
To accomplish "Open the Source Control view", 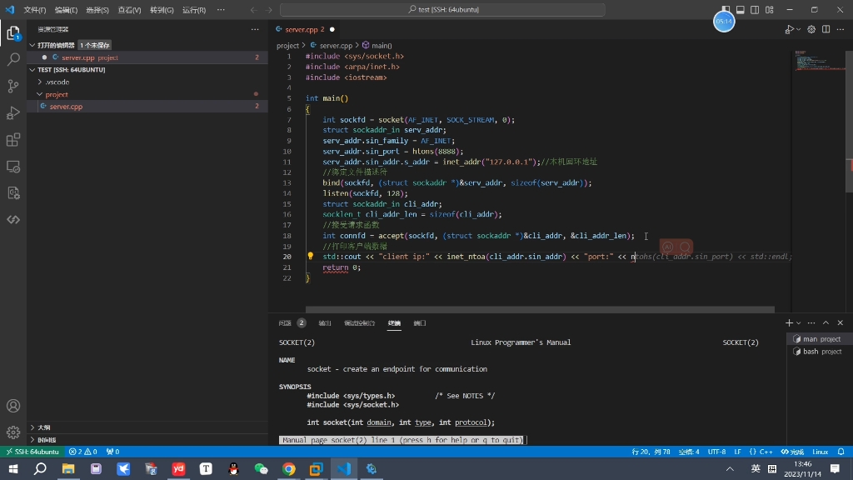I will [x=13, y=86].
